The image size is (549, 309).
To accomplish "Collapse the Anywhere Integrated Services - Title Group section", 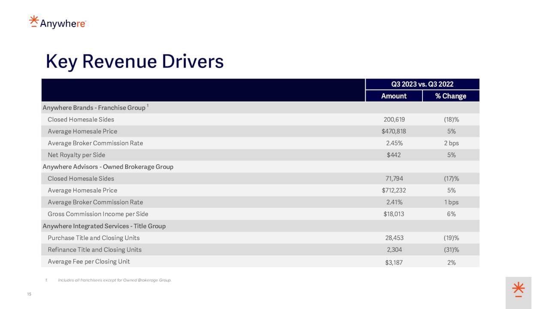I will tap(104, 226).
